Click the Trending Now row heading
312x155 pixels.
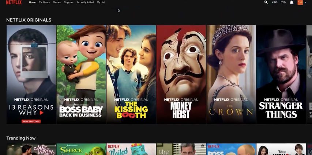[x=21, y=138]
